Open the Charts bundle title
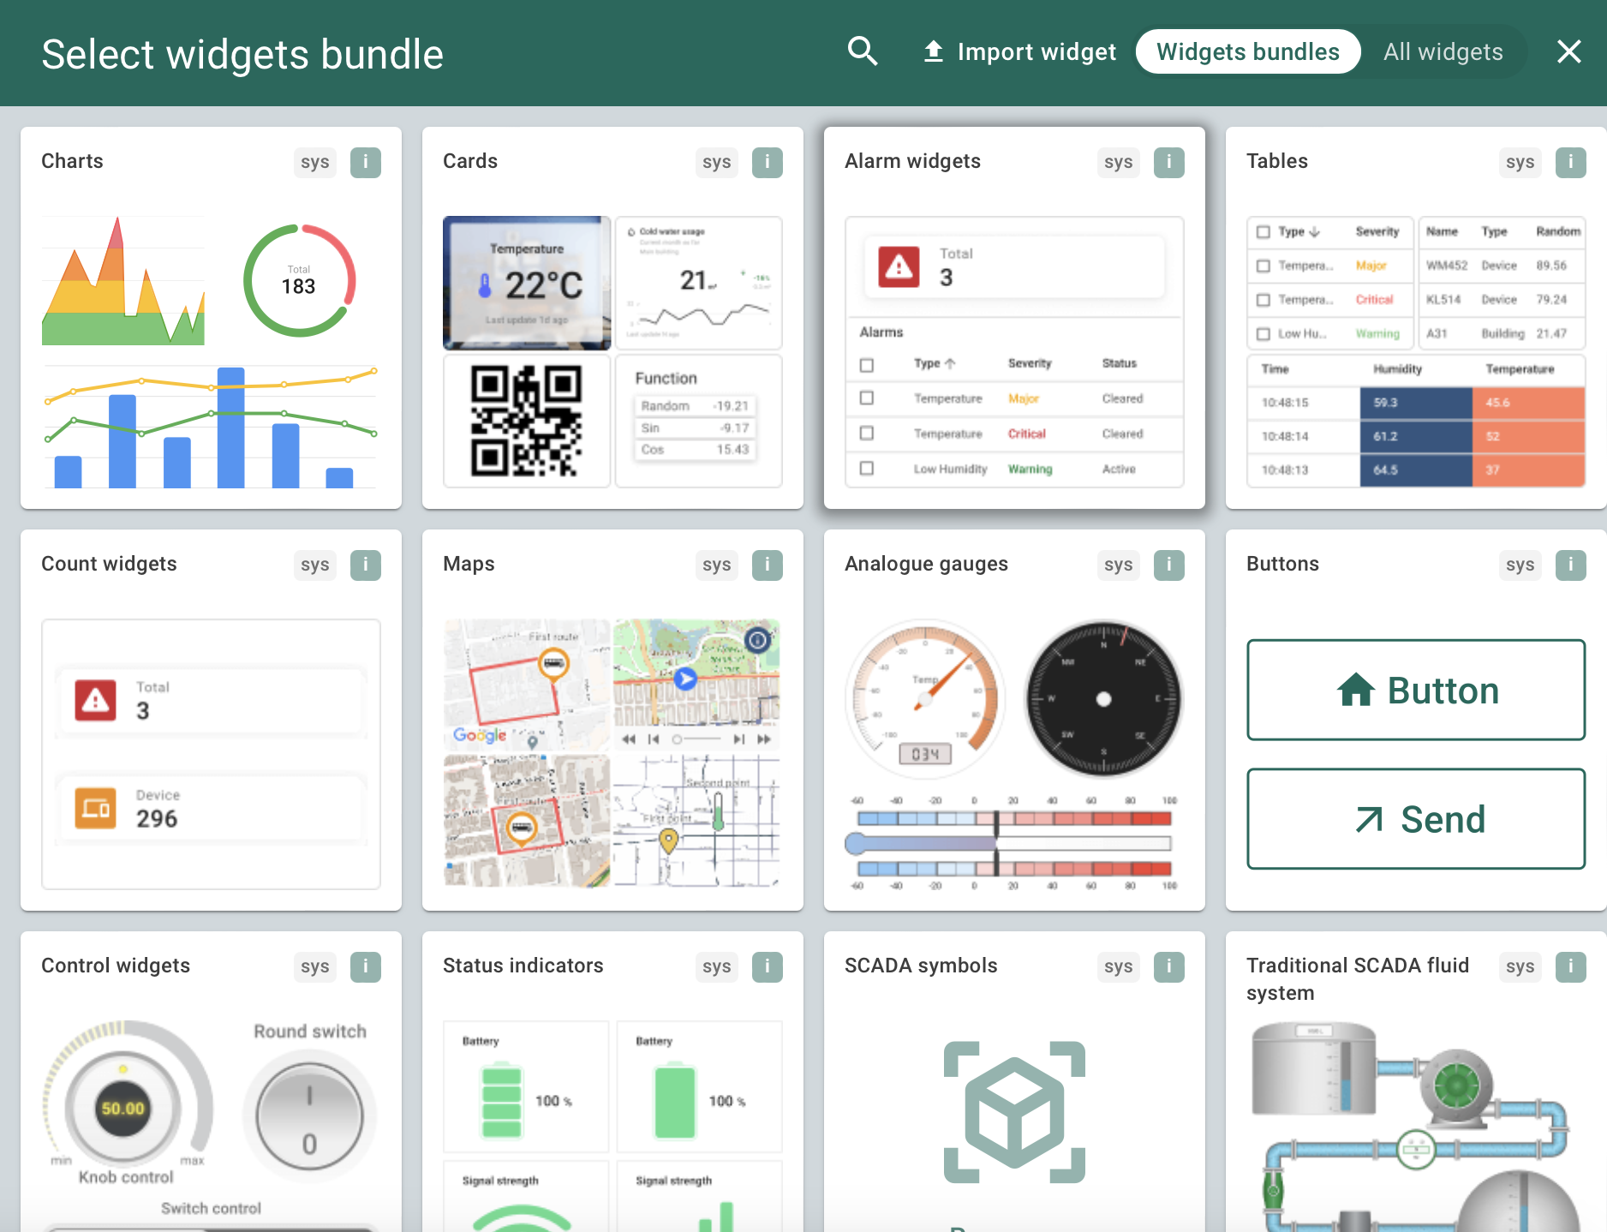 coord(72,161)
